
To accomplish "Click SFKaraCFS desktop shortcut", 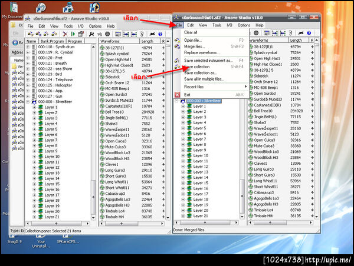I will click(68, 239).
